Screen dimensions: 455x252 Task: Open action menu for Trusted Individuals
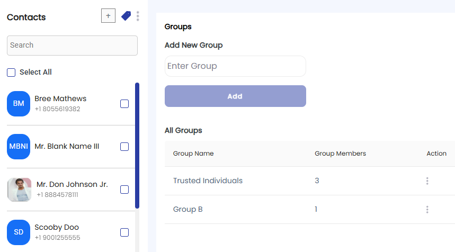point(427,181)
